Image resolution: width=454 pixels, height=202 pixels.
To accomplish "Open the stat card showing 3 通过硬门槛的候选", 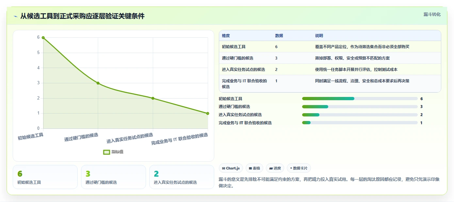I will coord(113,177).
